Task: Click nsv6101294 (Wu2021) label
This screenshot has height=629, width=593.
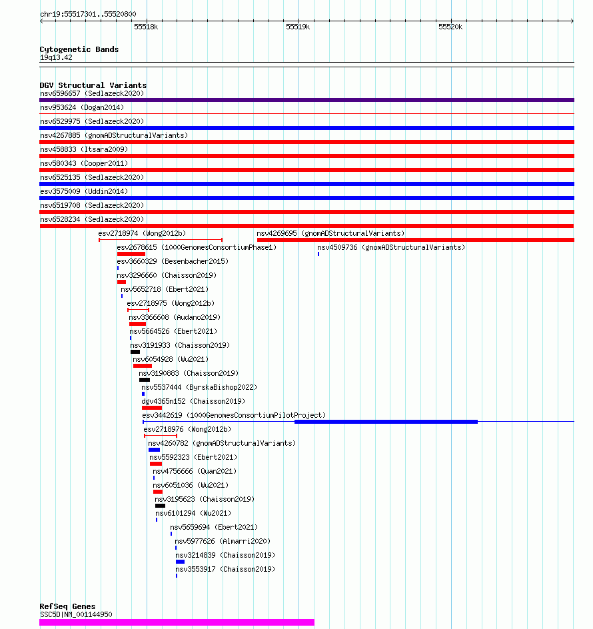Action: pos(193,514)
